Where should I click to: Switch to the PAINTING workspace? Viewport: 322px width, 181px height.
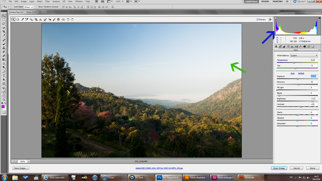277,2
